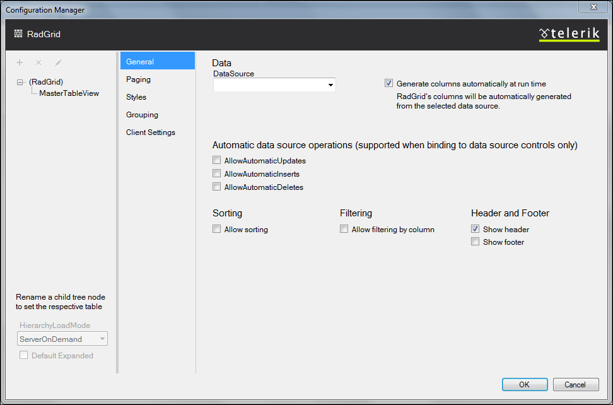Check Show footer checkbox
Viewport: 613px width, 405px height.
pyautogui.click(x=475, y=242)
